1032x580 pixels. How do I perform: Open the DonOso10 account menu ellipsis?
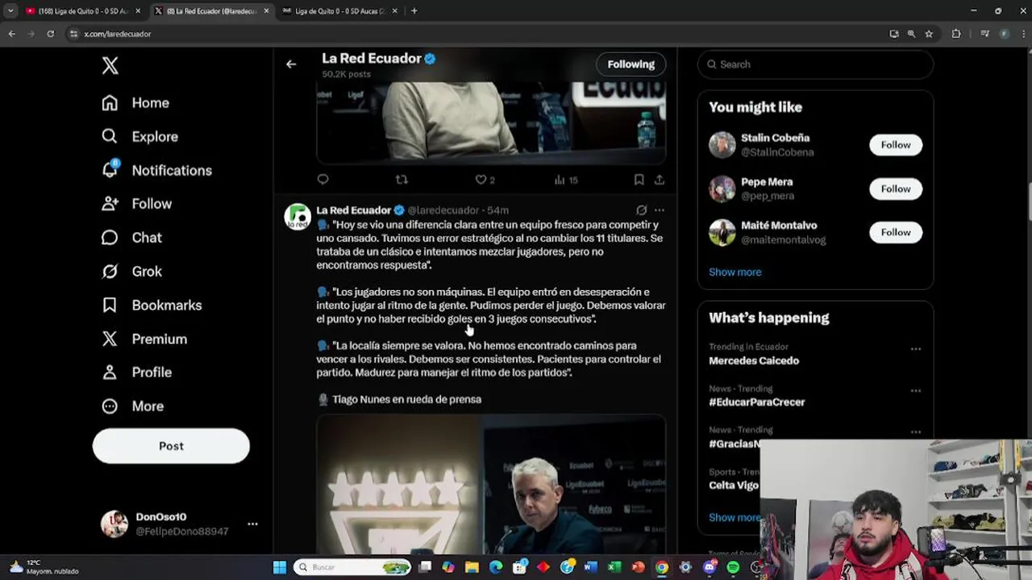tap(252, 524)
